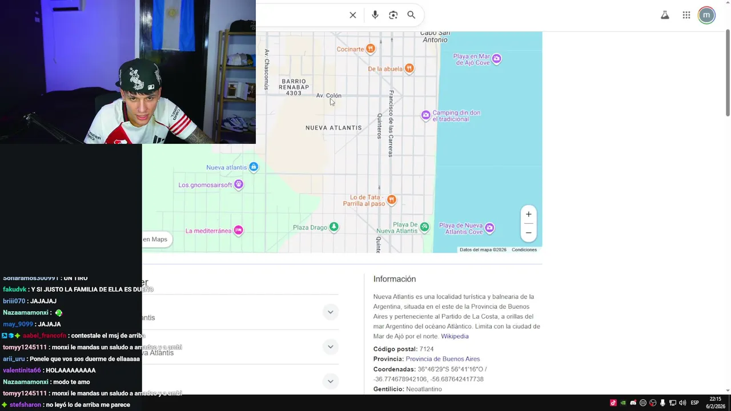Select the Camping din don pin

pos(425,115)
